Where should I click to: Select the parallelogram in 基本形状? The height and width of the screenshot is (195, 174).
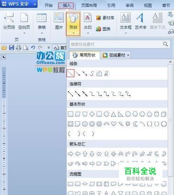point(78,114)
